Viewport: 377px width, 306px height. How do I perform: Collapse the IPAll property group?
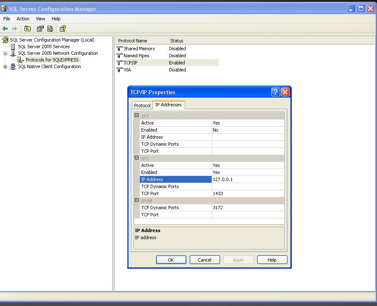[136, 200]
